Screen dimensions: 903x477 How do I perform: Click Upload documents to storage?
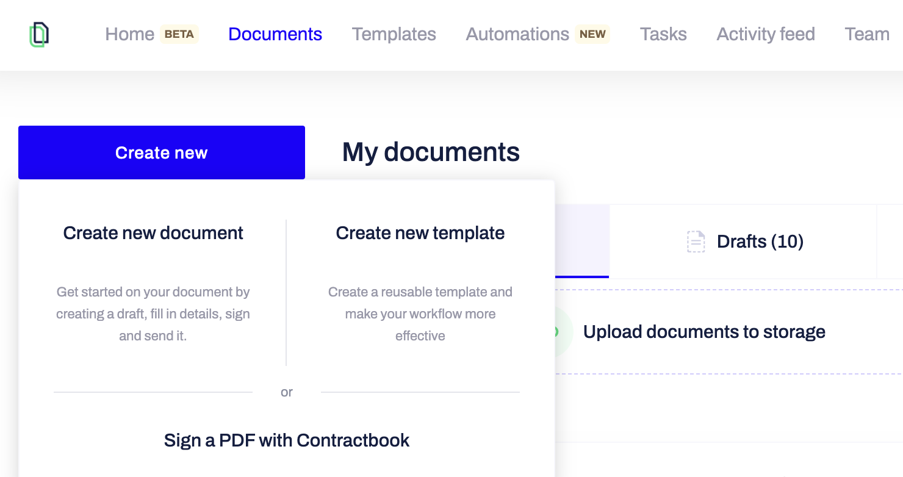pos(704,332)
